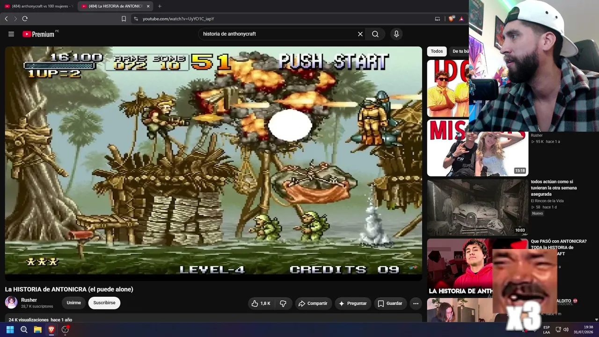Open the volume tray icon
The height and width of the screenshot is (337, 599).
(566, 330)
